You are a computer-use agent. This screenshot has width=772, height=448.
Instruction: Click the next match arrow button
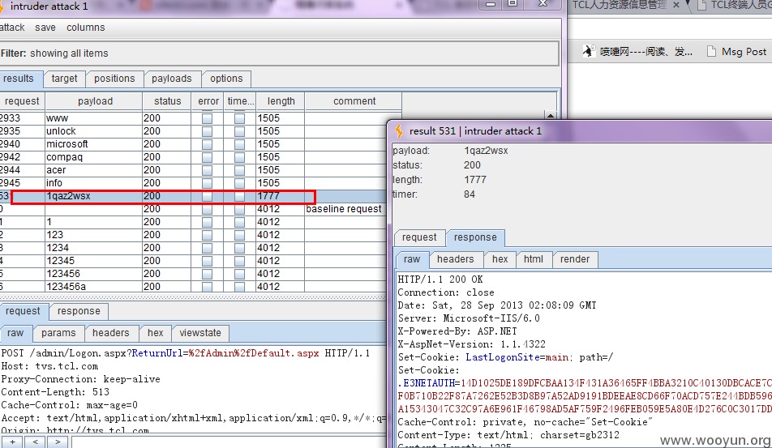tap(58, 442)
